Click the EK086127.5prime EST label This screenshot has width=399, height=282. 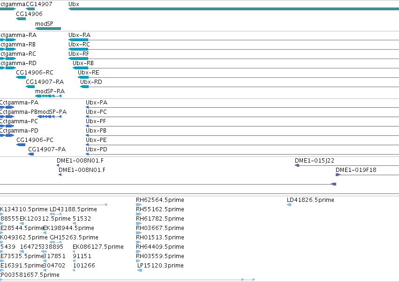(x=98, y=247)
